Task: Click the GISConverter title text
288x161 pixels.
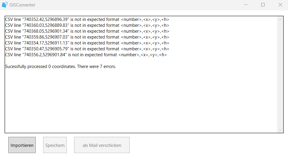Action: 22,5
